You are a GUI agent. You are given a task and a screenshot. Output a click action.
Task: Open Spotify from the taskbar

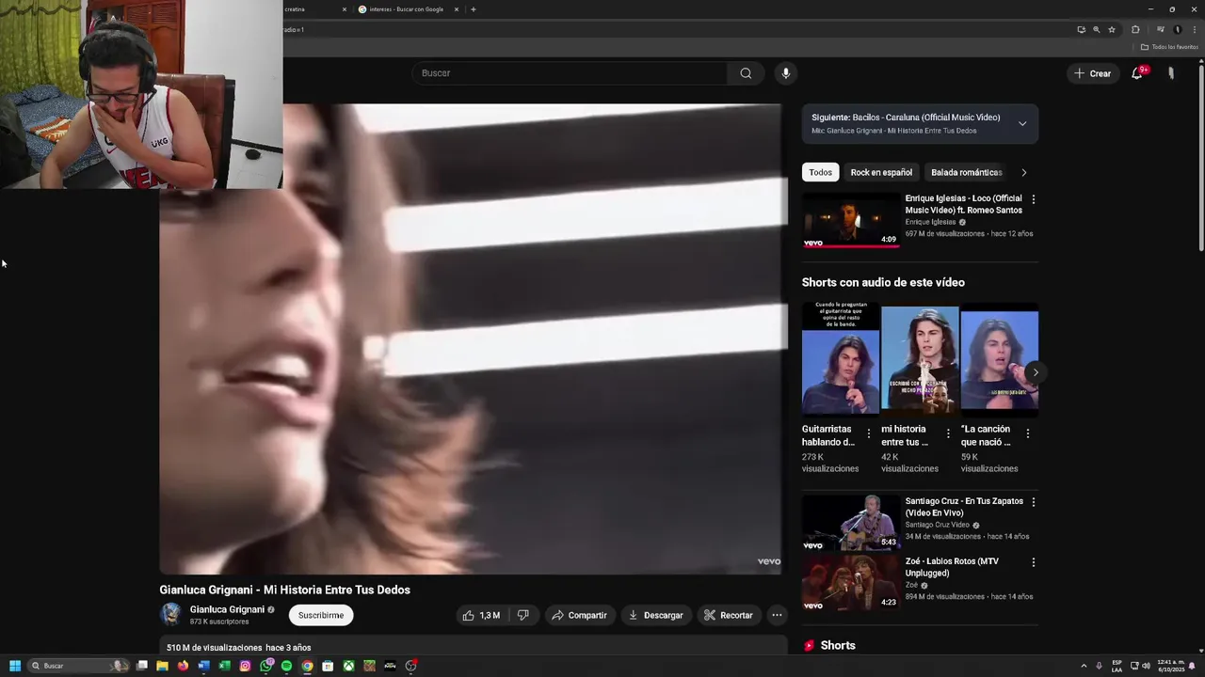286,666
